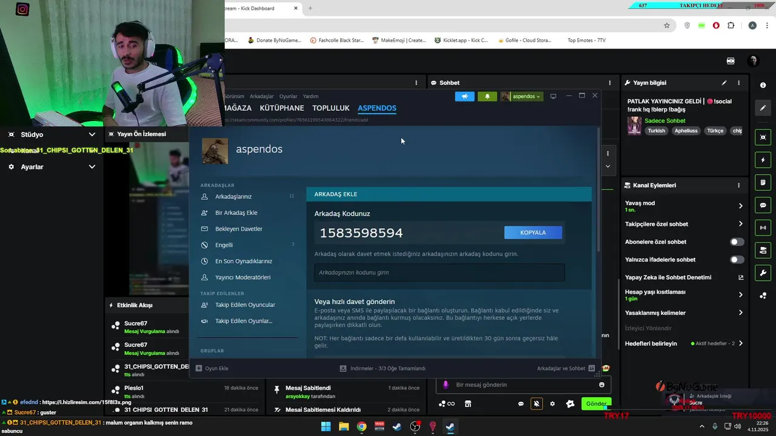Open the Oyunlar menu in Steam
776x436 pixels.
289,96
